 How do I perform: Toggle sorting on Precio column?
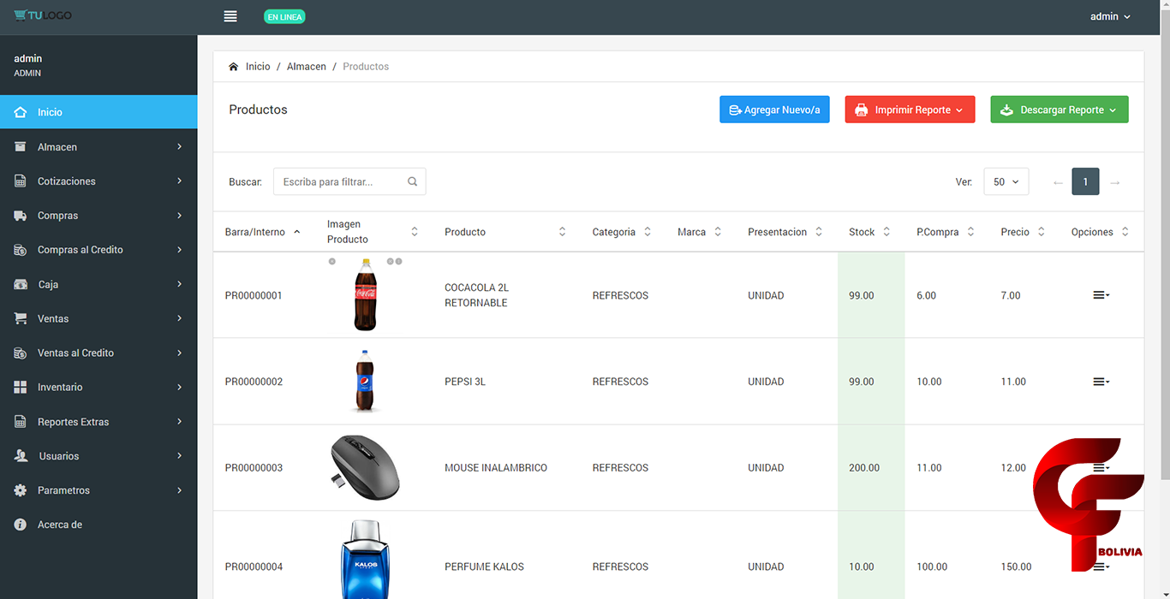point(1023,232)
